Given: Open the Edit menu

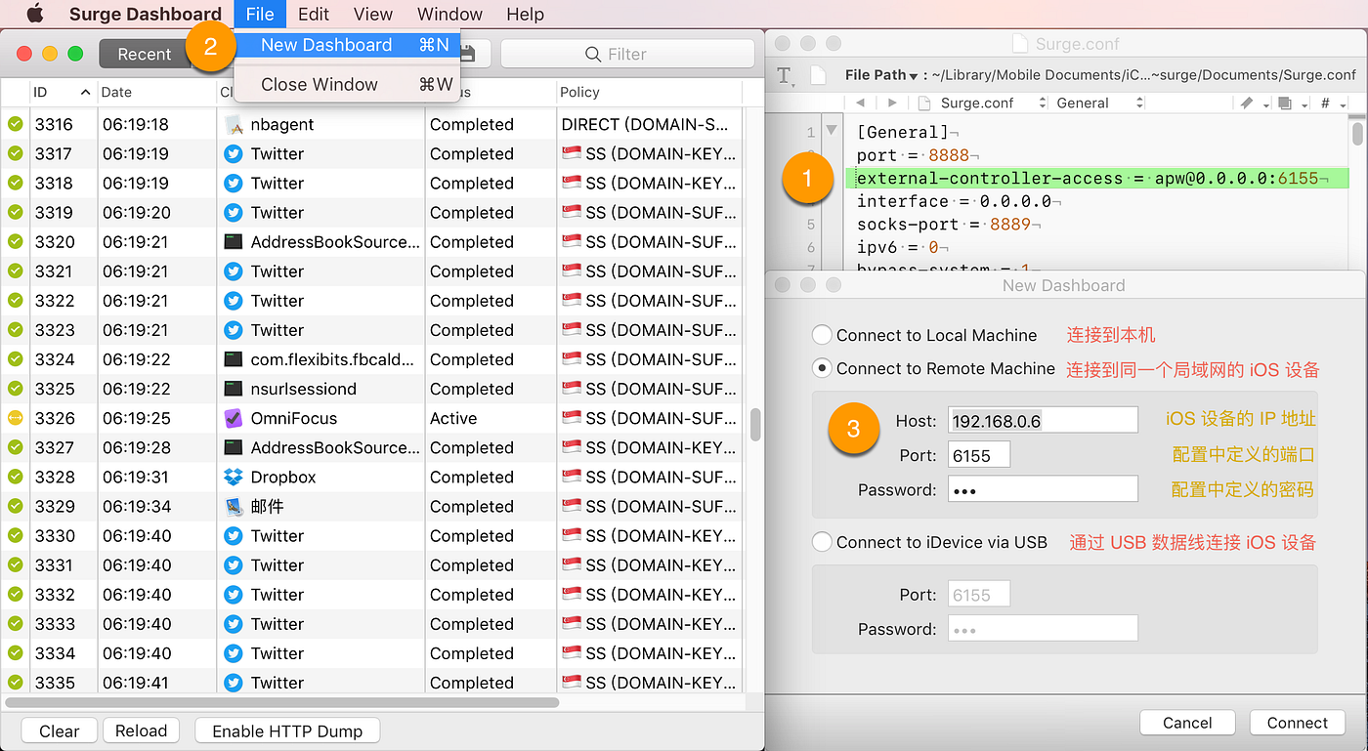Looking at the screenshot, I should coord(314,14).
